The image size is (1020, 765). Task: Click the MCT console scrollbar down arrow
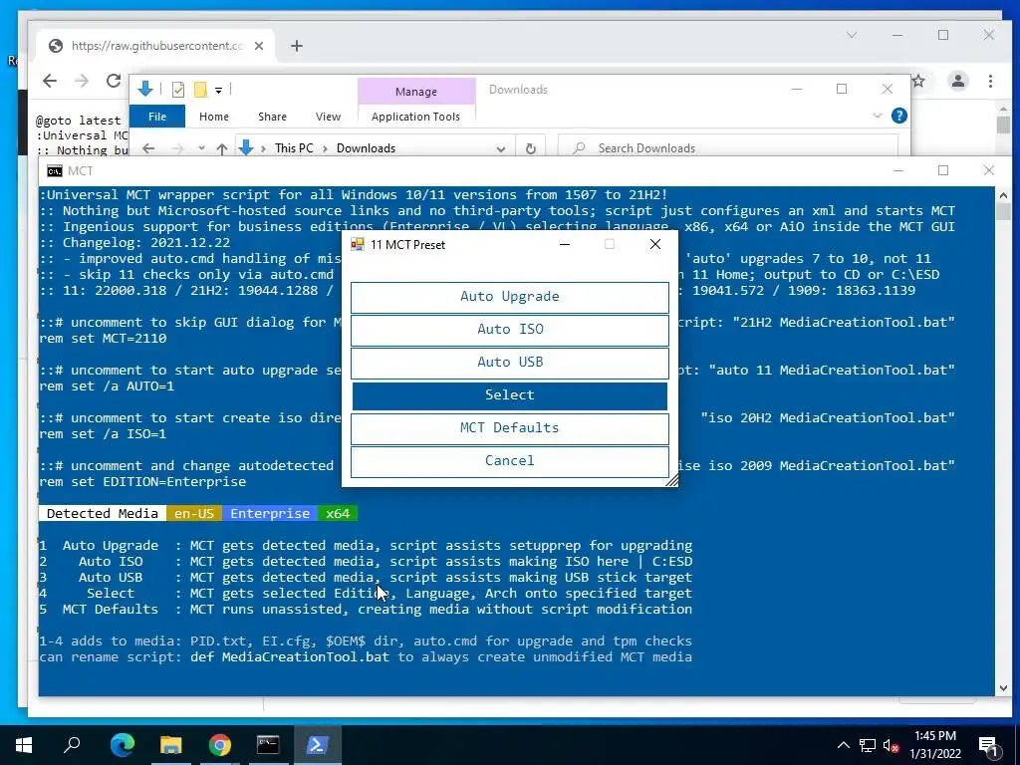point(1003,687)
